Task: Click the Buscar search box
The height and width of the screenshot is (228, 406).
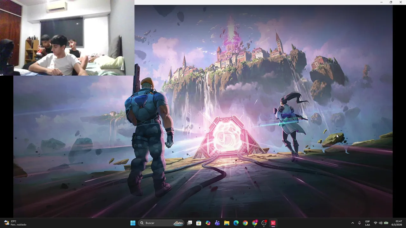Action: (x=162, y=223)
